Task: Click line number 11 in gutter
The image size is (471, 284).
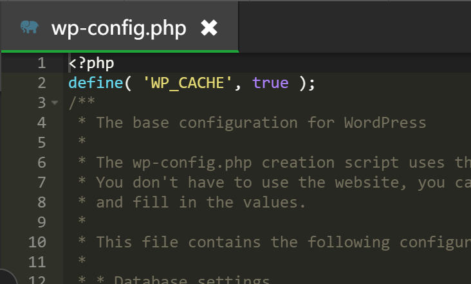Action: (37, 262)
